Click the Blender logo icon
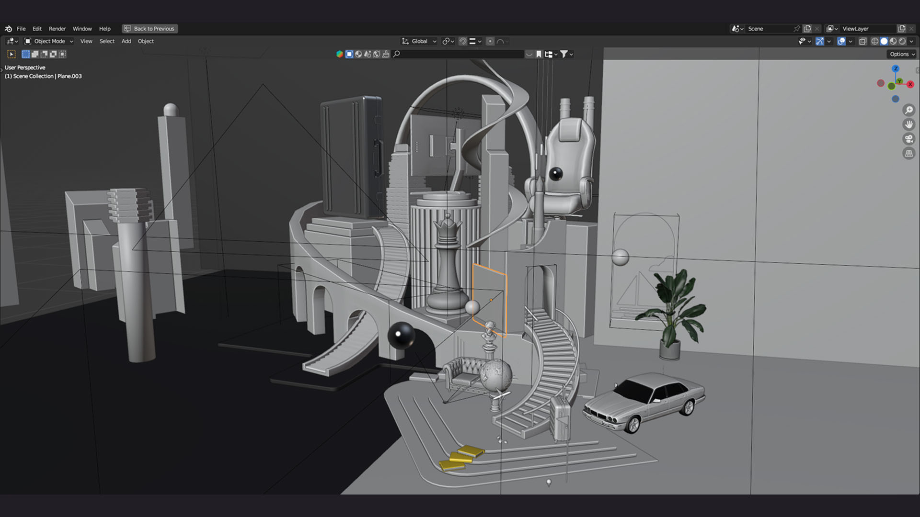 [8, 29]
